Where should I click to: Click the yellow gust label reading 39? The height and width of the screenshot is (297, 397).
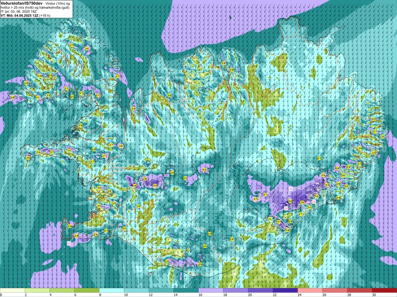point(28,158)
